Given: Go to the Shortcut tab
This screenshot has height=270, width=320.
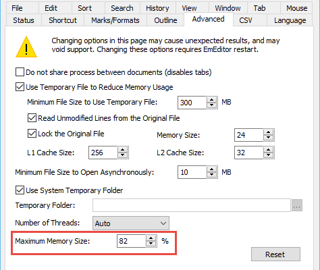Looking at the screenshot, I should pyautogui.click(x=63, y=20).
